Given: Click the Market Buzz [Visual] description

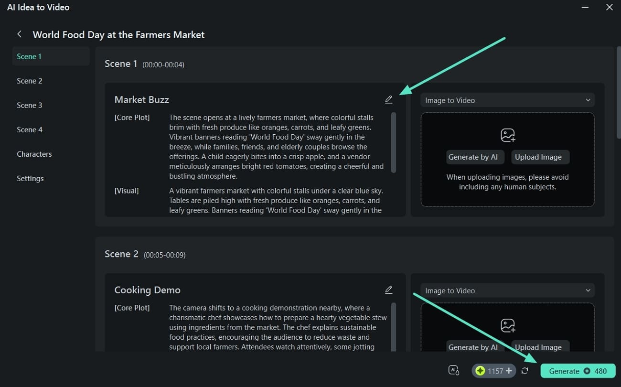Looking at the screenshot, I should (x=277, y=200).
